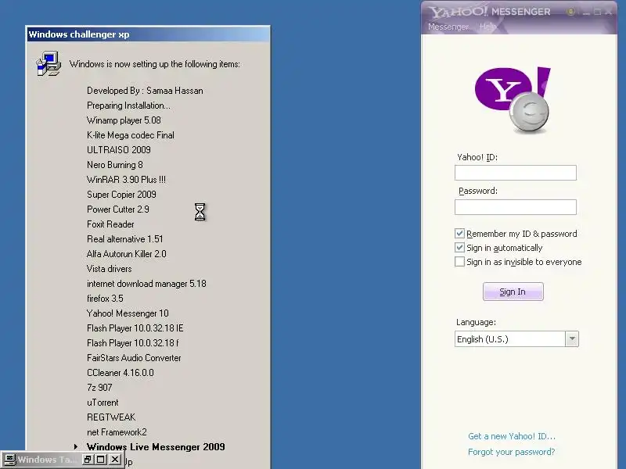Select 'K-lite Mega codec Final' item

click(x=131, y=135)
